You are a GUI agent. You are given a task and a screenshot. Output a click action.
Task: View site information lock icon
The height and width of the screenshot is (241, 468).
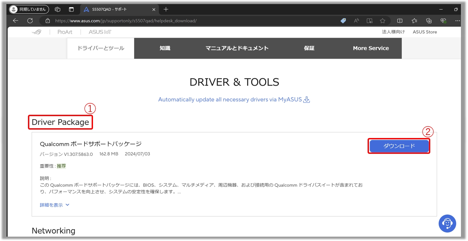(x=48, y=21)
